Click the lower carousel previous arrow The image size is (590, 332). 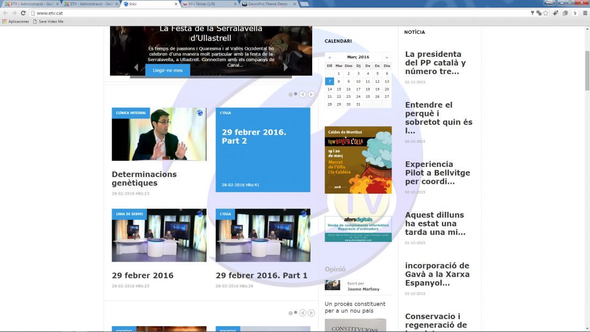pos(303,313)
